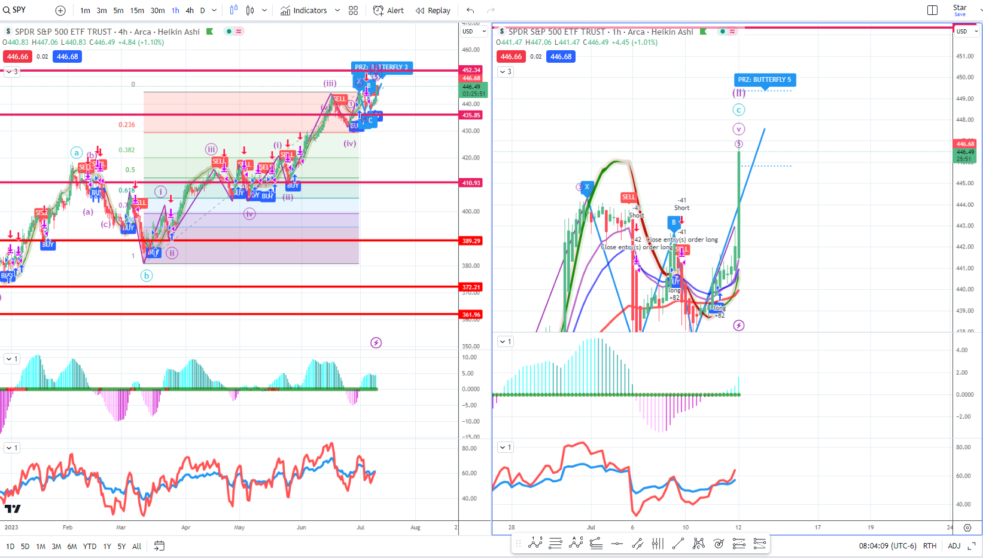Switch to the 1m timeframe
Image resolution: width=983 pixels, height=558 pixels.
click(x=85, y=11)
